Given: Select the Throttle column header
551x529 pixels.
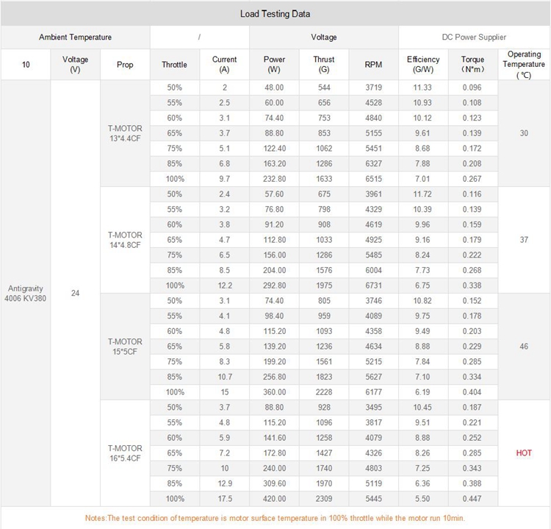Looking at the screenshot, I should 174,65.
